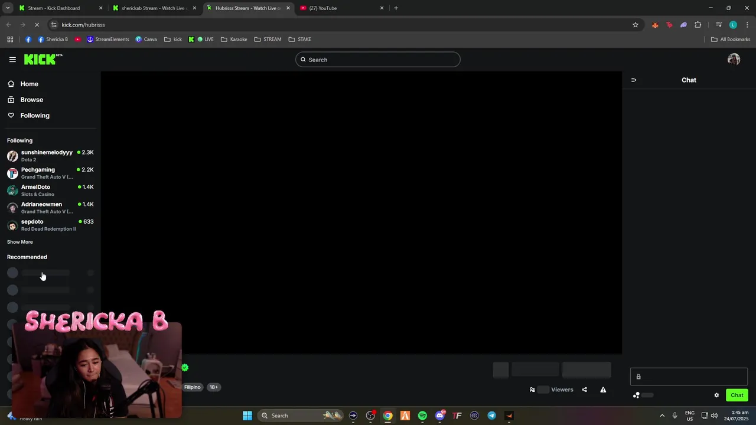Viewport: 756px width, 425px height.
Task: Open the Shericka B Facebook bookmark
Action: click(x=53, y=40)
